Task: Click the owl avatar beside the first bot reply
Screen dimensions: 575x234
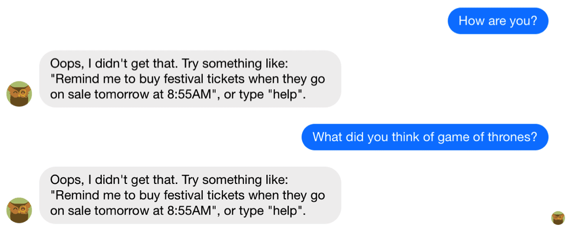Action: coord(19,94)
